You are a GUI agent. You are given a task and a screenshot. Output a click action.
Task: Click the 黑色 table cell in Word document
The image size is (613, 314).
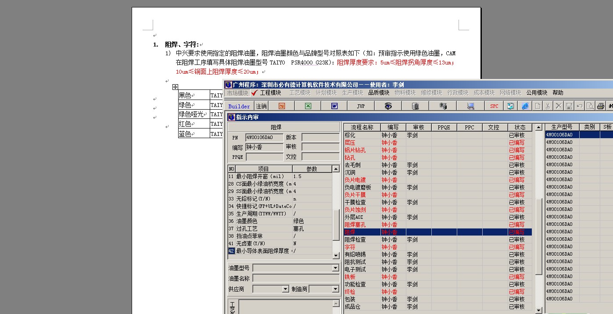(x=194, y=95)
